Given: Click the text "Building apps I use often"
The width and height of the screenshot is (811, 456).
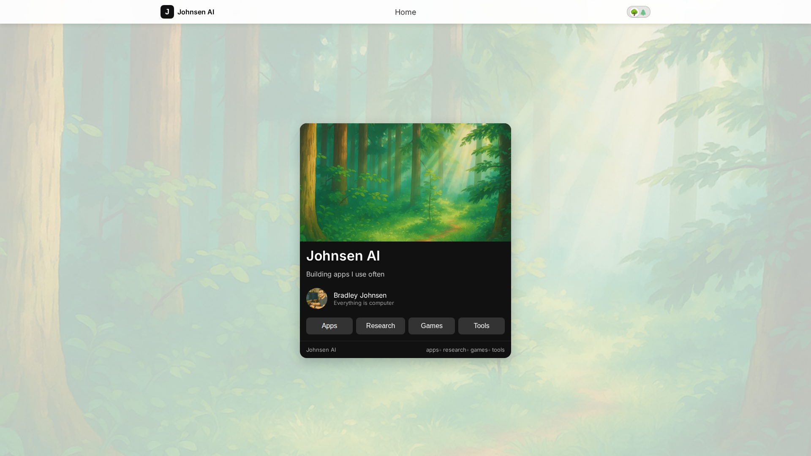Looking at the screenshot, I should [345, 274].
